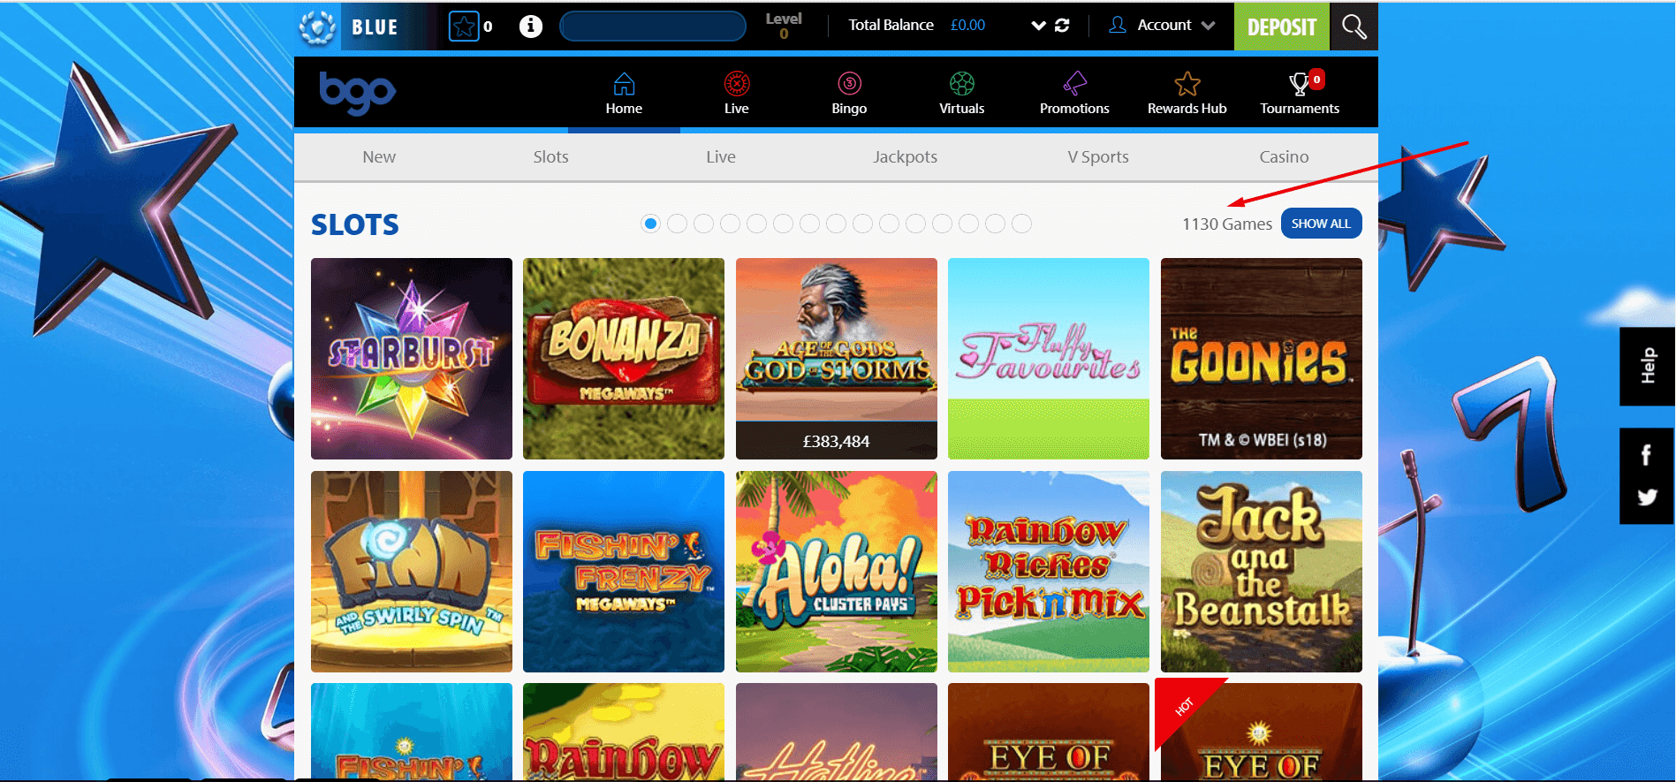Select the last slots carousel page dot
Viewport: 1676px width, 782px height.
coord(1022,224)
